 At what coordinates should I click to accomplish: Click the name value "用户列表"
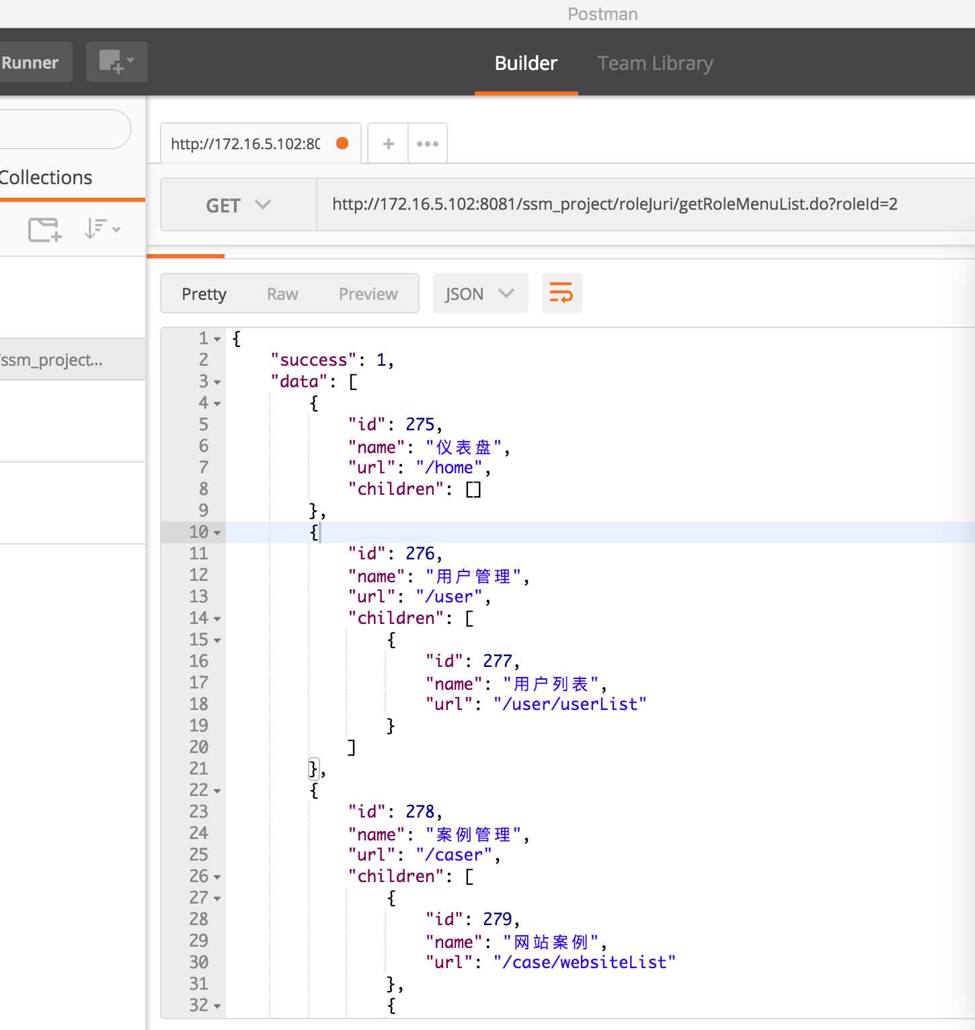pyautogui.click(x=551, y=684)
